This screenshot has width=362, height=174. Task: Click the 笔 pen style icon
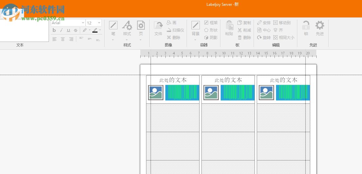coord(113,25)
